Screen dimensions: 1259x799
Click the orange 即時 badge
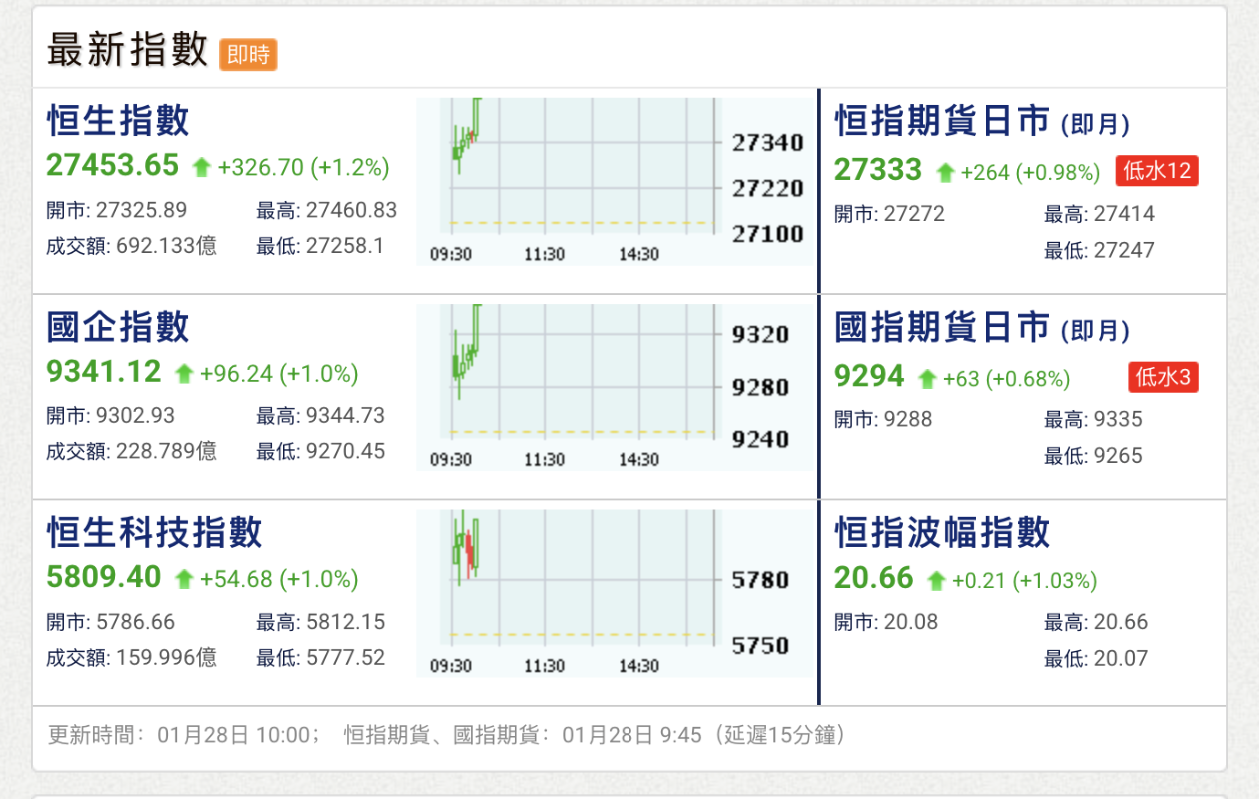coord(248,54)
